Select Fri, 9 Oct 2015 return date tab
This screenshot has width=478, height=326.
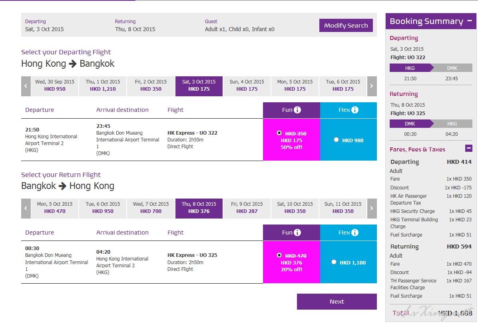pos(247,208)
